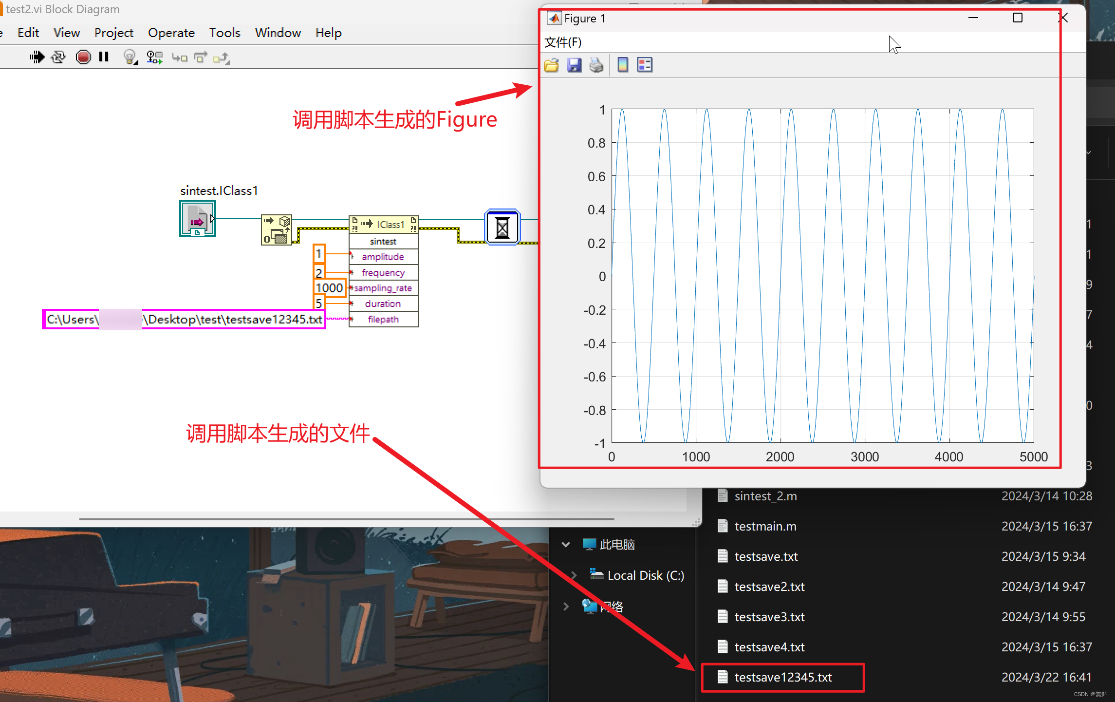
Task: Expand the 网络 tree node
Action: pyautogui.click(x=565, y=607)
